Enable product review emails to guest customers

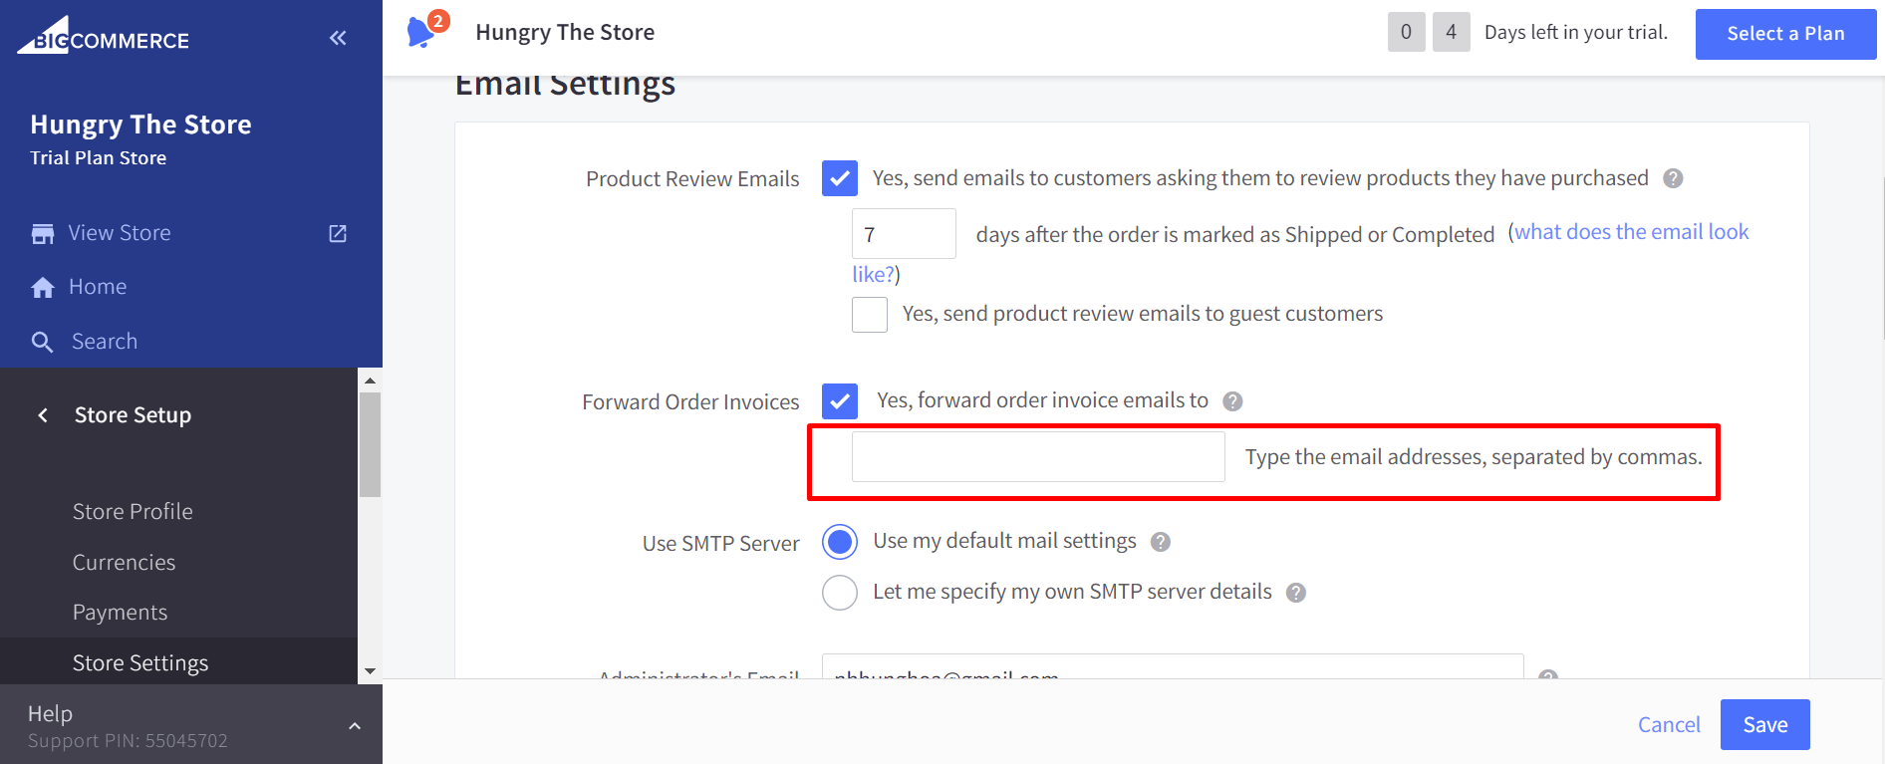tap(870, 315)
